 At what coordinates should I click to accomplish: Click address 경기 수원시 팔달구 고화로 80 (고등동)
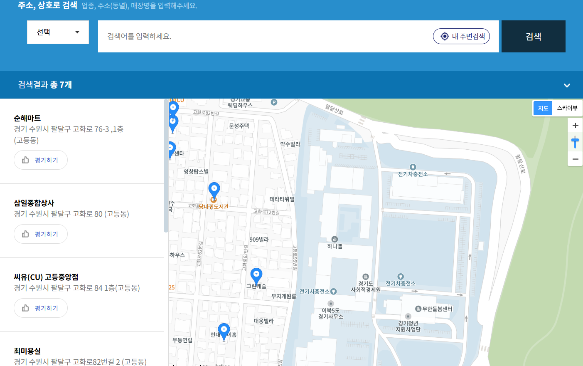point(71,214)
